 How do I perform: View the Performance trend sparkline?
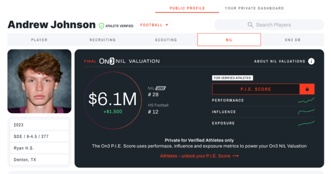pyautogui.click(x=306, y=101)
